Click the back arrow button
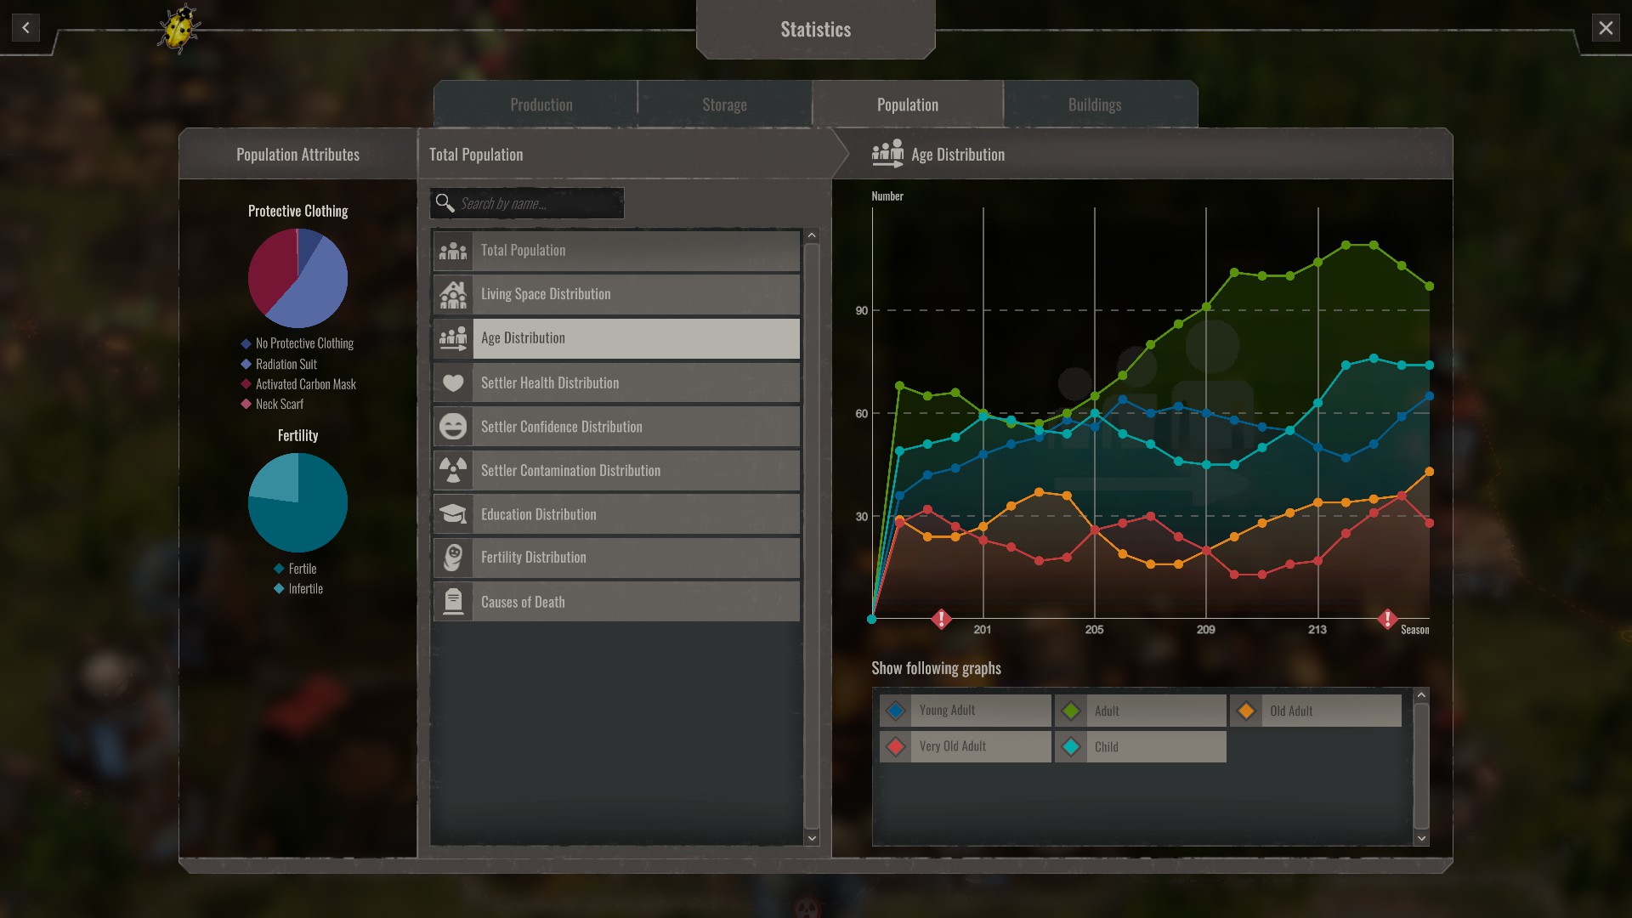Viewport: 1632px width, 918px height. 25,28
